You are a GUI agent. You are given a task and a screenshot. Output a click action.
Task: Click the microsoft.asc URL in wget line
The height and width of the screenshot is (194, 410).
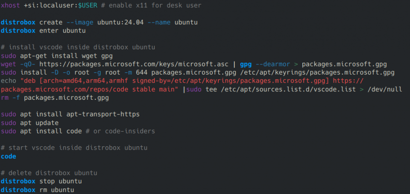pyautogui.click(x=134, y=64)
